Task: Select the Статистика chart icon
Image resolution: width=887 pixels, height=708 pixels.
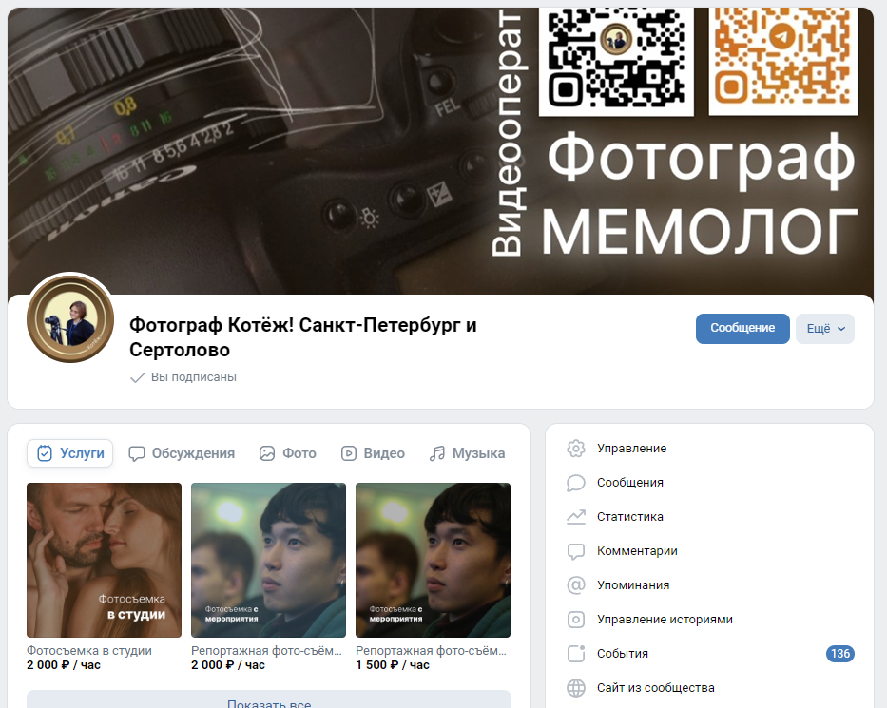Action: [x=575, y=516]
